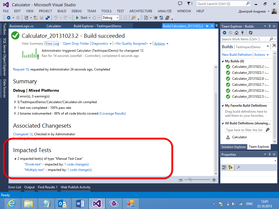The image size is (279, 209).
Task: Open the BUILD menu
Action: point(62,11)
